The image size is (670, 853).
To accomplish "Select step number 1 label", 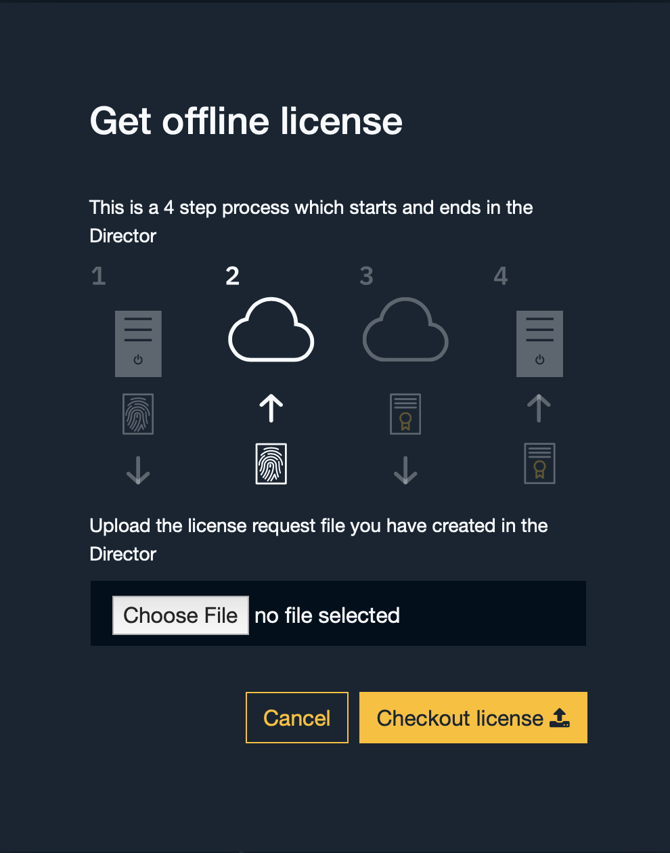I will 99,276.
